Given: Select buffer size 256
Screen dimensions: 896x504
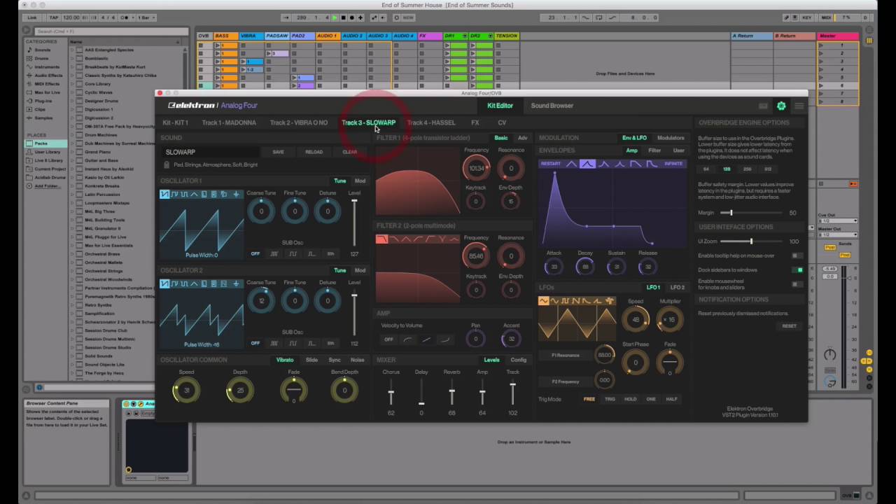Looking at the screenshot, I should point(748,169).
